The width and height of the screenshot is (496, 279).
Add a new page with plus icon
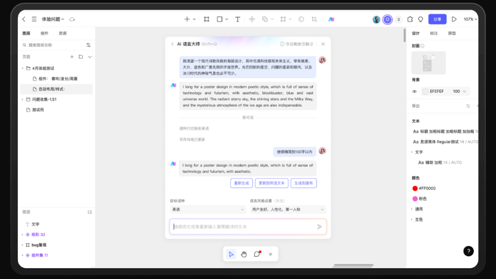coord(72,57)
